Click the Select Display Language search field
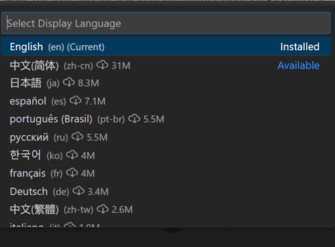The width and height of the screenshot is (335, 247). click(165, 23)
